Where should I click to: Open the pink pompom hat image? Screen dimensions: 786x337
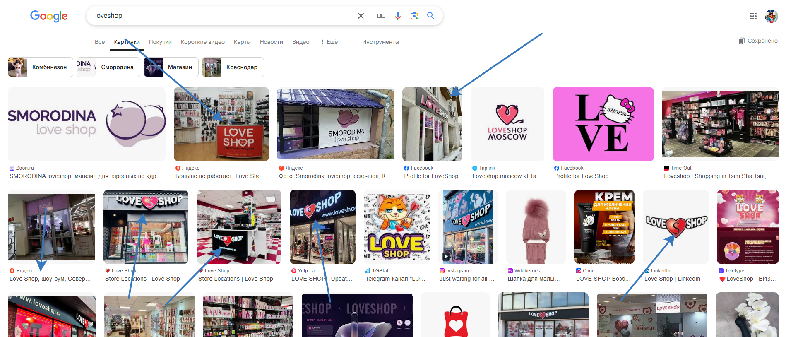coord(536,227)
